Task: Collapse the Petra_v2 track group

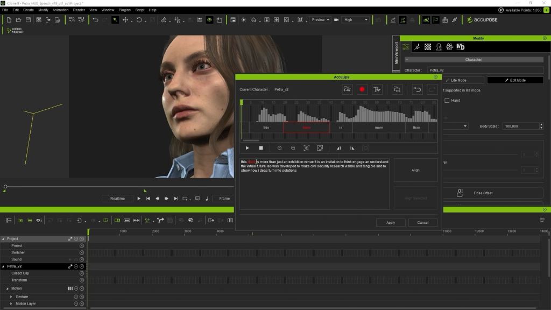Action: (3, 266)
